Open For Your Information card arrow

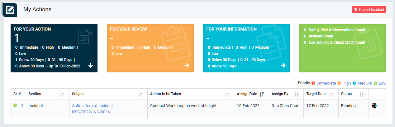[283, 66]
